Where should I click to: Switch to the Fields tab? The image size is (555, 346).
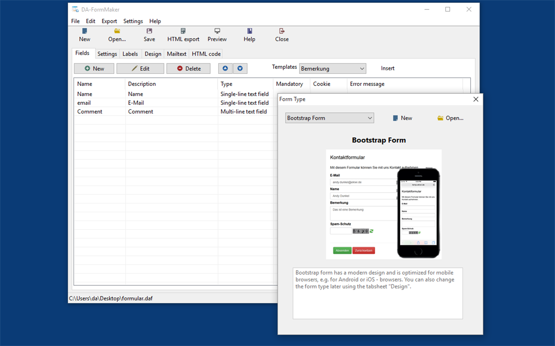click(83, 53)
